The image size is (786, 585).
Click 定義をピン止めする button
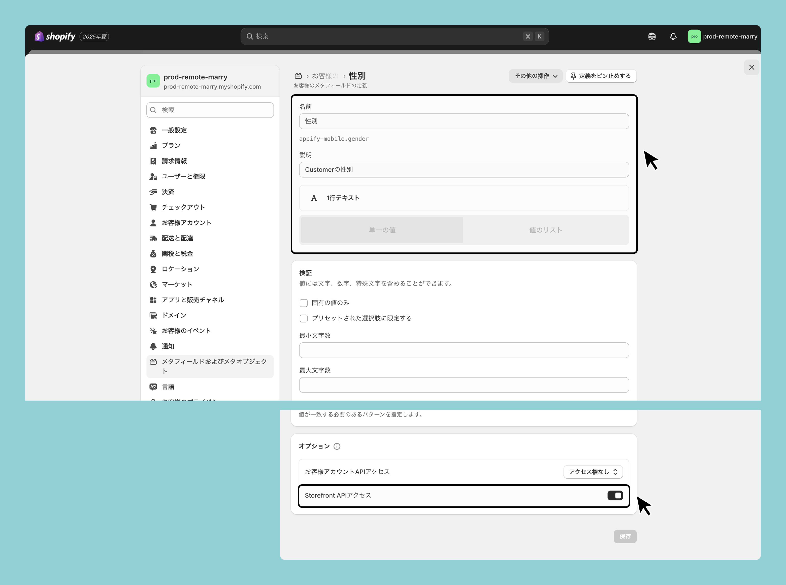click(x=601, y=76)
